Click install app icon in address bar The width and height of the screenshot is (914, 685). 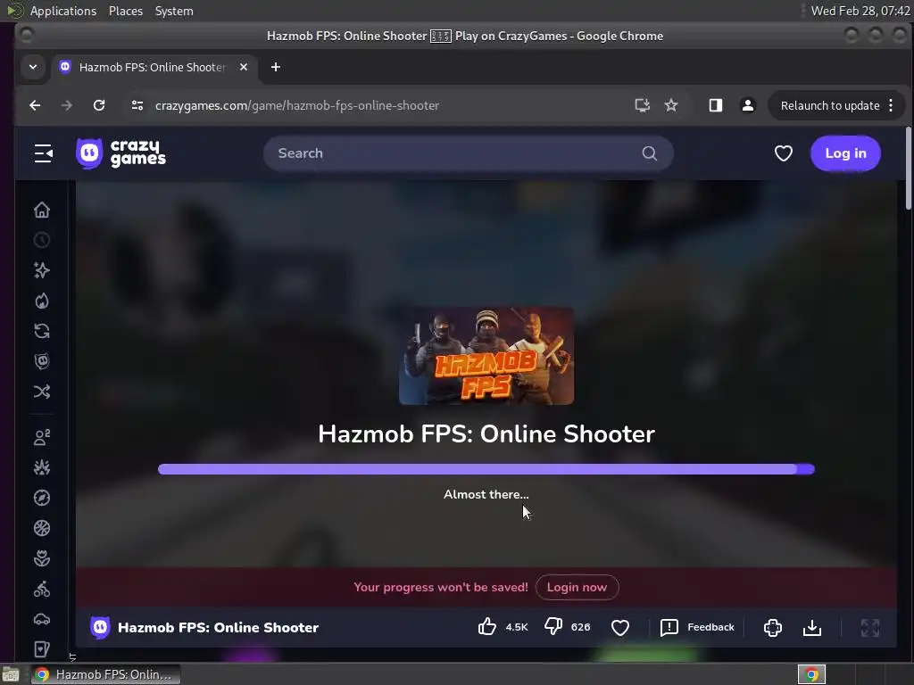click(x=643, y=105)
